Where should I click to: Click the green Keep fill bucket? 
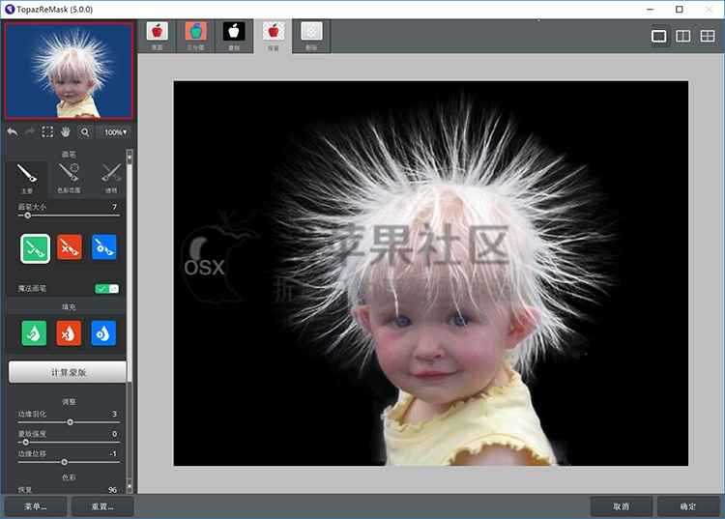(34, 333)
